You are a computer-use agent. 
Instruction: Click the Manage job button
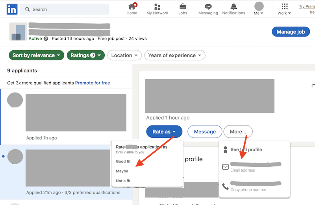click(x=290, y=32)
